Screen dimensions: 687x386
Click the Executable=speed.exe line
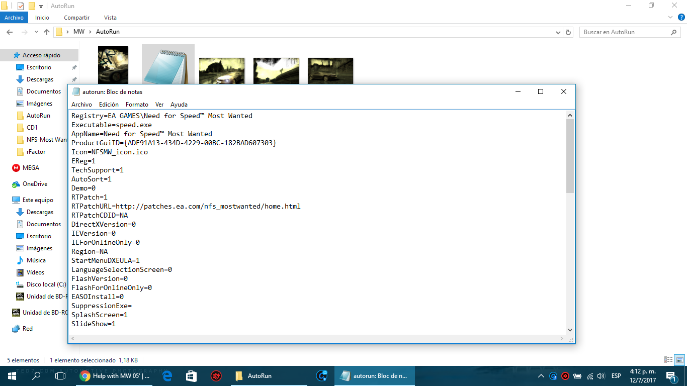(112, 125)
